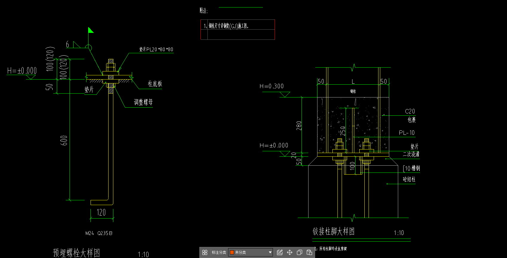
Task: Click the 250 dimension inside column detail
Action: tap(343, 131)
